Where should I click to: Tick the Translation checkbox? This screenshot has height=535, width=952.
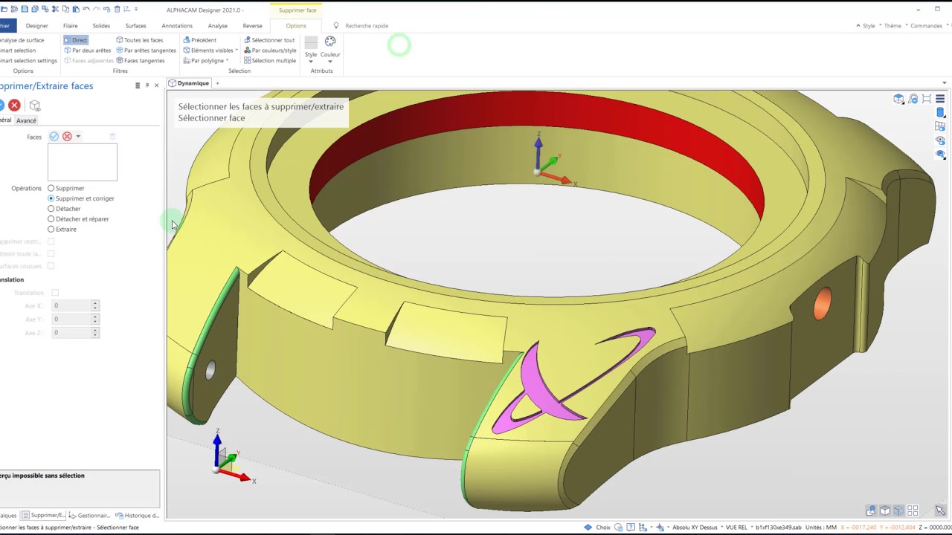coord(55,293)
